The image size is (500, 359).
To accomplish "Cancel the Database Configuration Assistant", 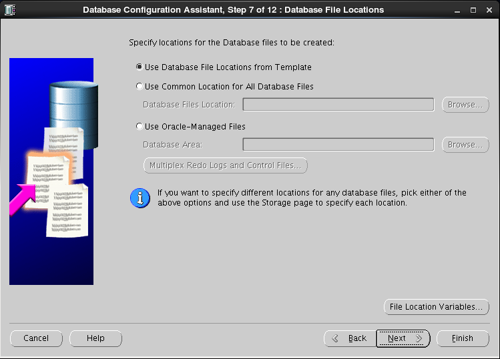I will click(x=36, y=338).
